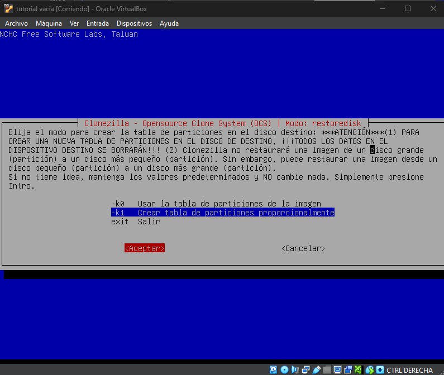Click the hard disk activity status icon
This screenshot has height=375, width=444.
[273, 369]
